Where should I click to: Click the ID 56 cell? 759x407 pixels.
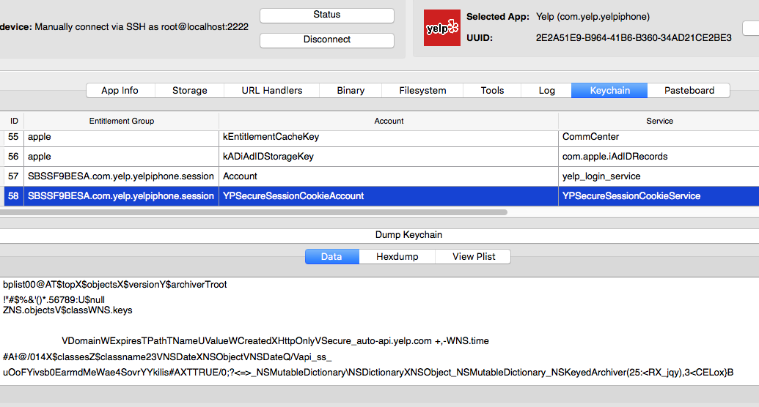(13, 157)
